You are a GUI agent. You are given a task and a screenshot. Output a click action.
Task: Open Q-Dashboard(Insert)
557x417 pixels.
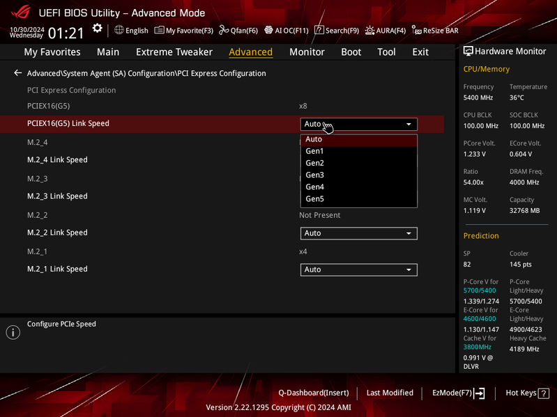click(313, 393)
